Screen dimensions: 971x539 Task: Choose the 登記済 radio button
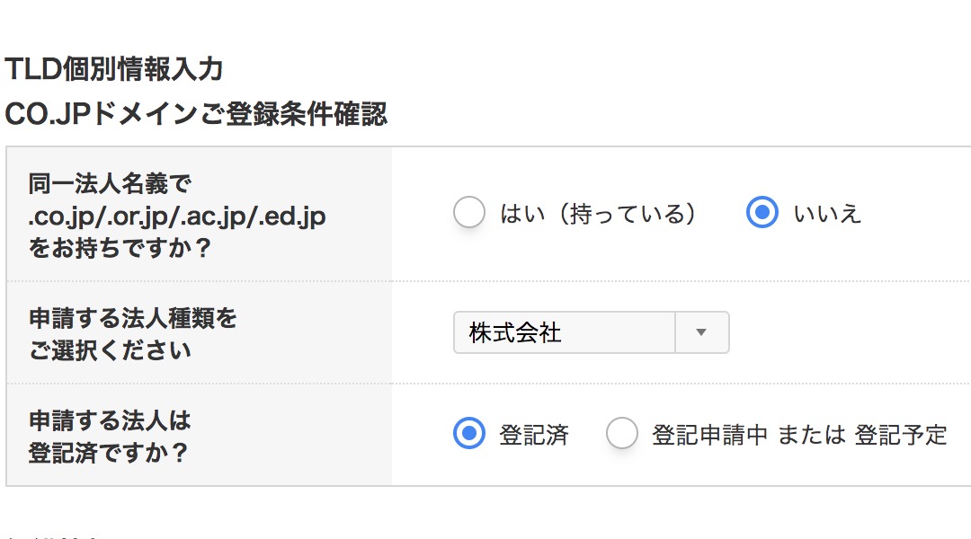tap(468, 433)
